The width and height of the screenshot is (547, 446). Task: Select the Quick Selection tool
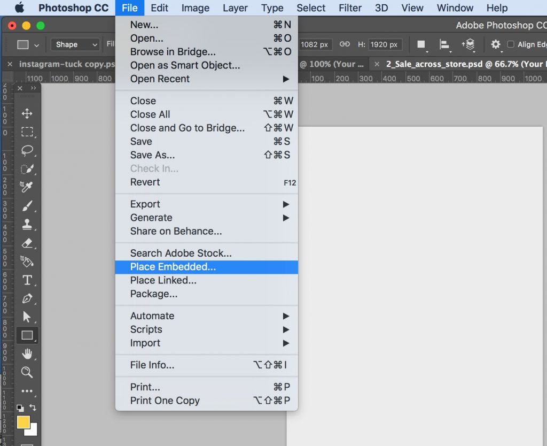(27, 168)
